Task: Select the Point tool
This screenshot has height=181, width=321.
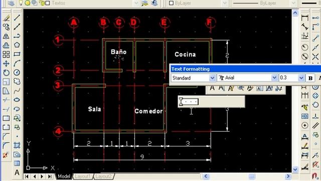Action: tap(17, 136)
